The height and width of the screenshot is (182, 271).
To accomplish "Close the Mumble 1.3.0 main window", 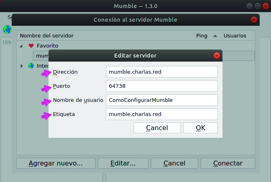I will click(266, 6).
